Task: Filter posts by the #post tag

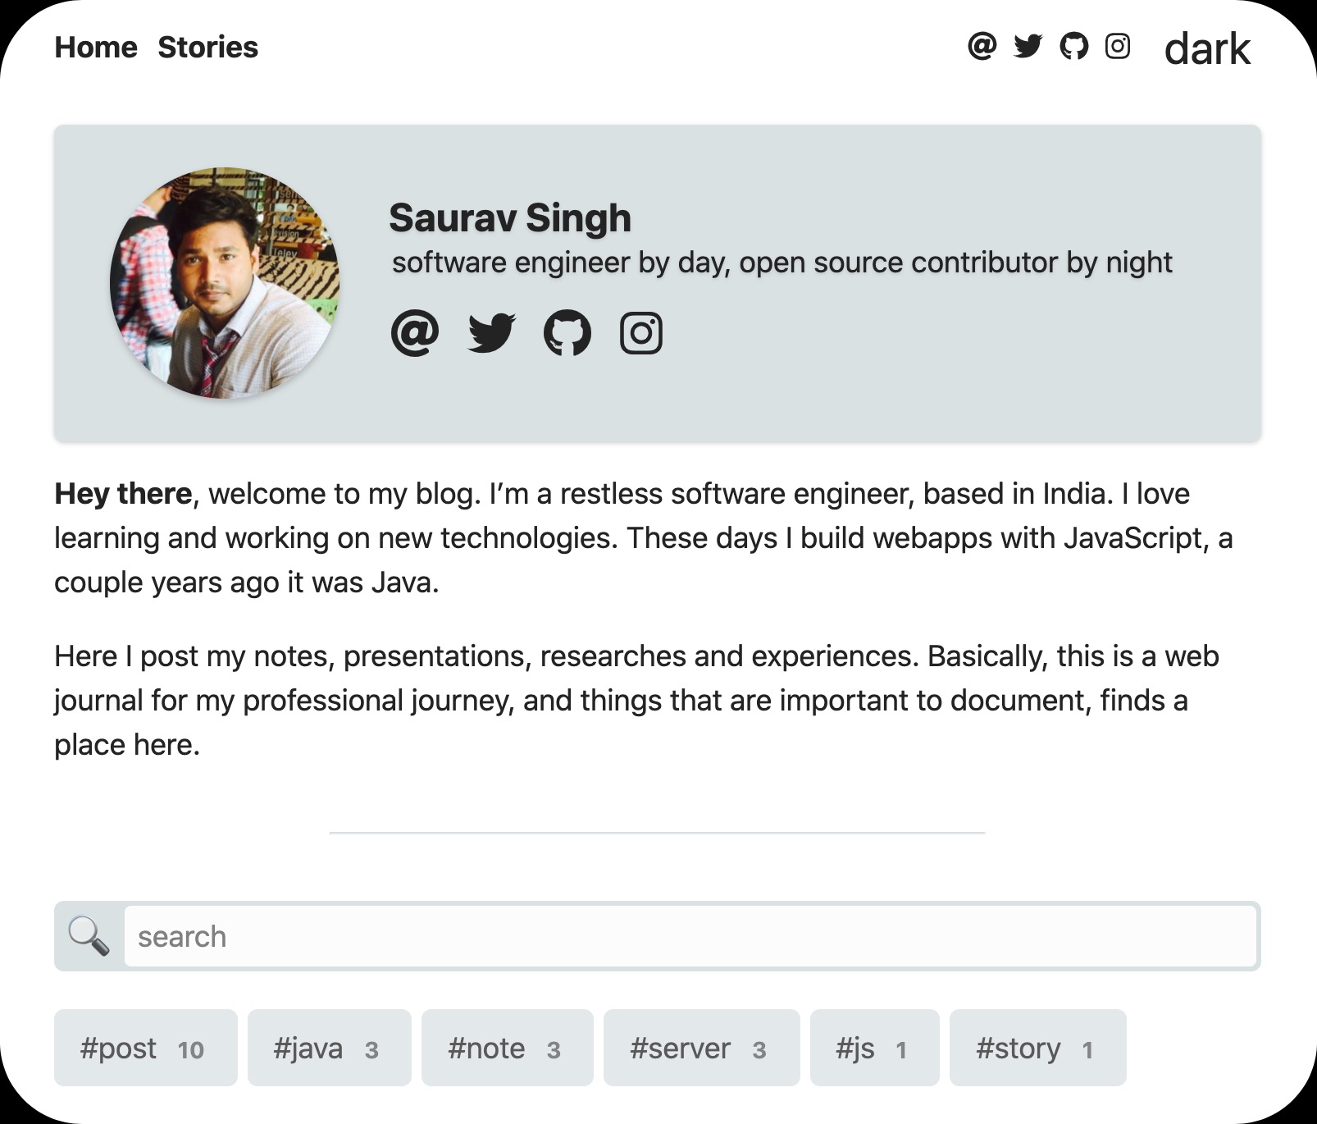Action: (x=145, y=1048)
